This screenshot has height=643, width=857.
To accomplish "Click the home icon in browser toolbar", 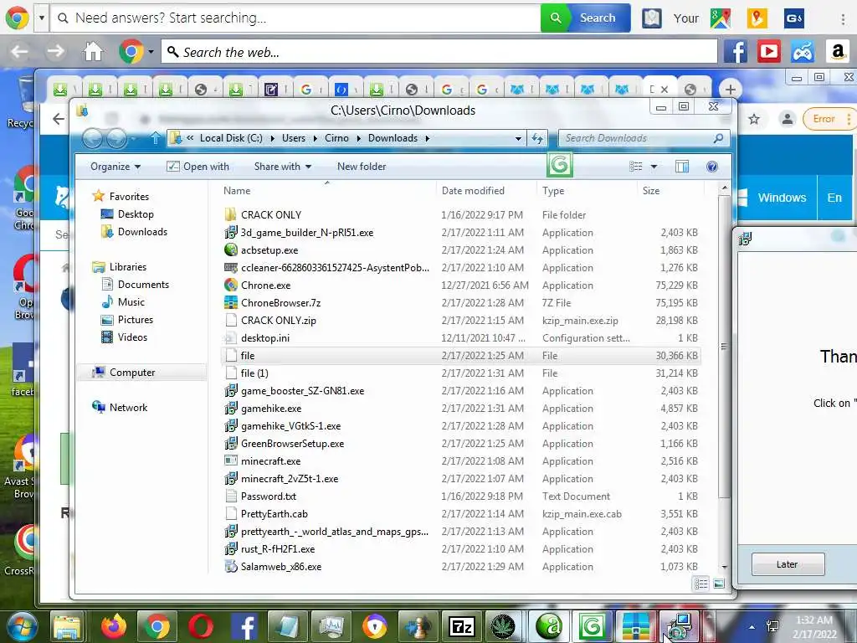I will click(93, 52).
